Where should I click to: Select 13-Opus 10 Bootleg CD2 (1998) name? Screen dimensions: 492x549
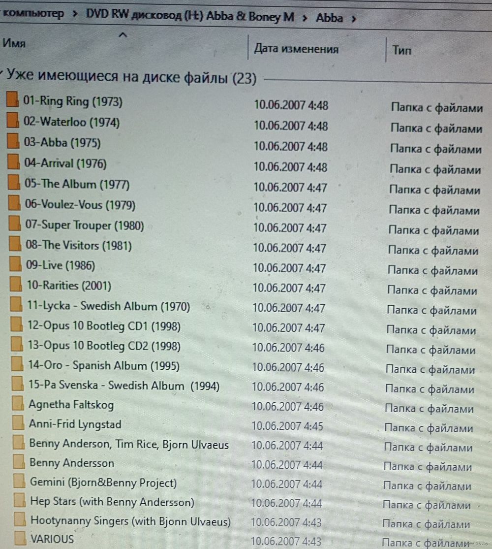pos(104,346)
